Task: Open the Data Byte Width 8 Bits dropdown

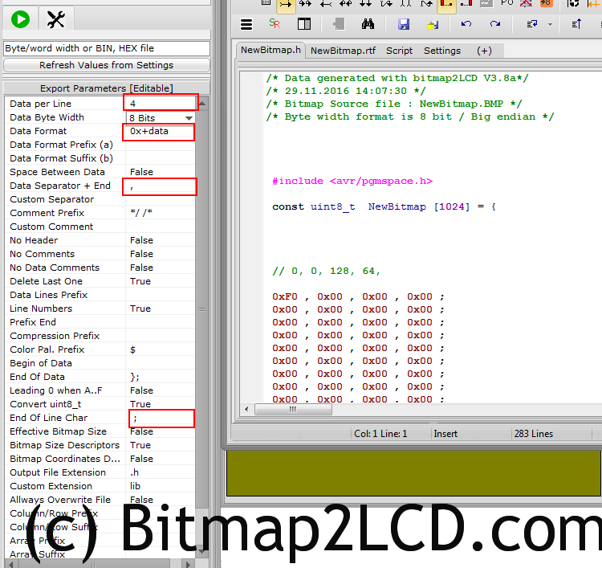Action: pyautogui.click(x=160, y=117)
